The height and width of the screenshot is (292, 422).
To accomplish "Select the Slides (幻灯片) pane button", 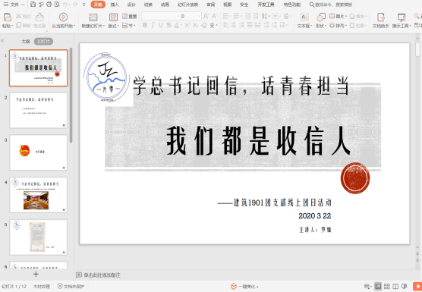I will click(43, 42).
